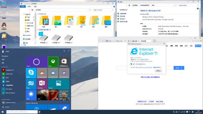Click the user account dj-abr in Start menu

(6, 51)
